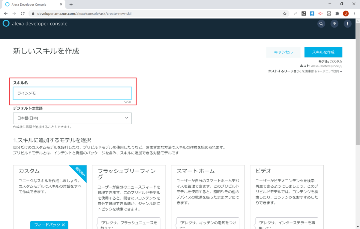Open the Selenium IDE browser extension
Screen dimensions: 360x229
303,13
